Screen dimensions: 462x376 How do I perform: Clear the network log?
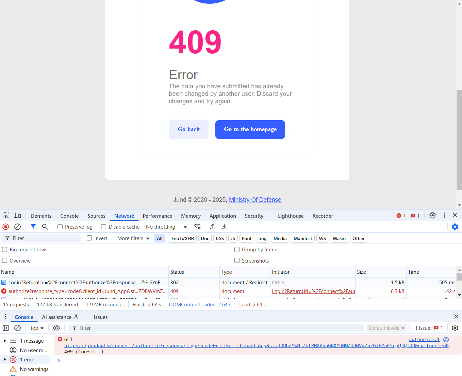point(17,227)
